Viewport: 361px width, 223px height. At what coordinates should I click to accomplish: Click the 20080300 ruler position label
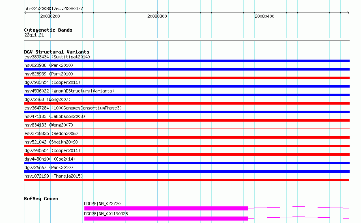157,16
